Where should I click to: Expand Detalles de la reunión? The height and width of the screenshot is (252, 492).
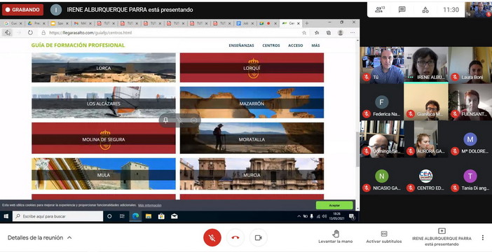(39, 237)
